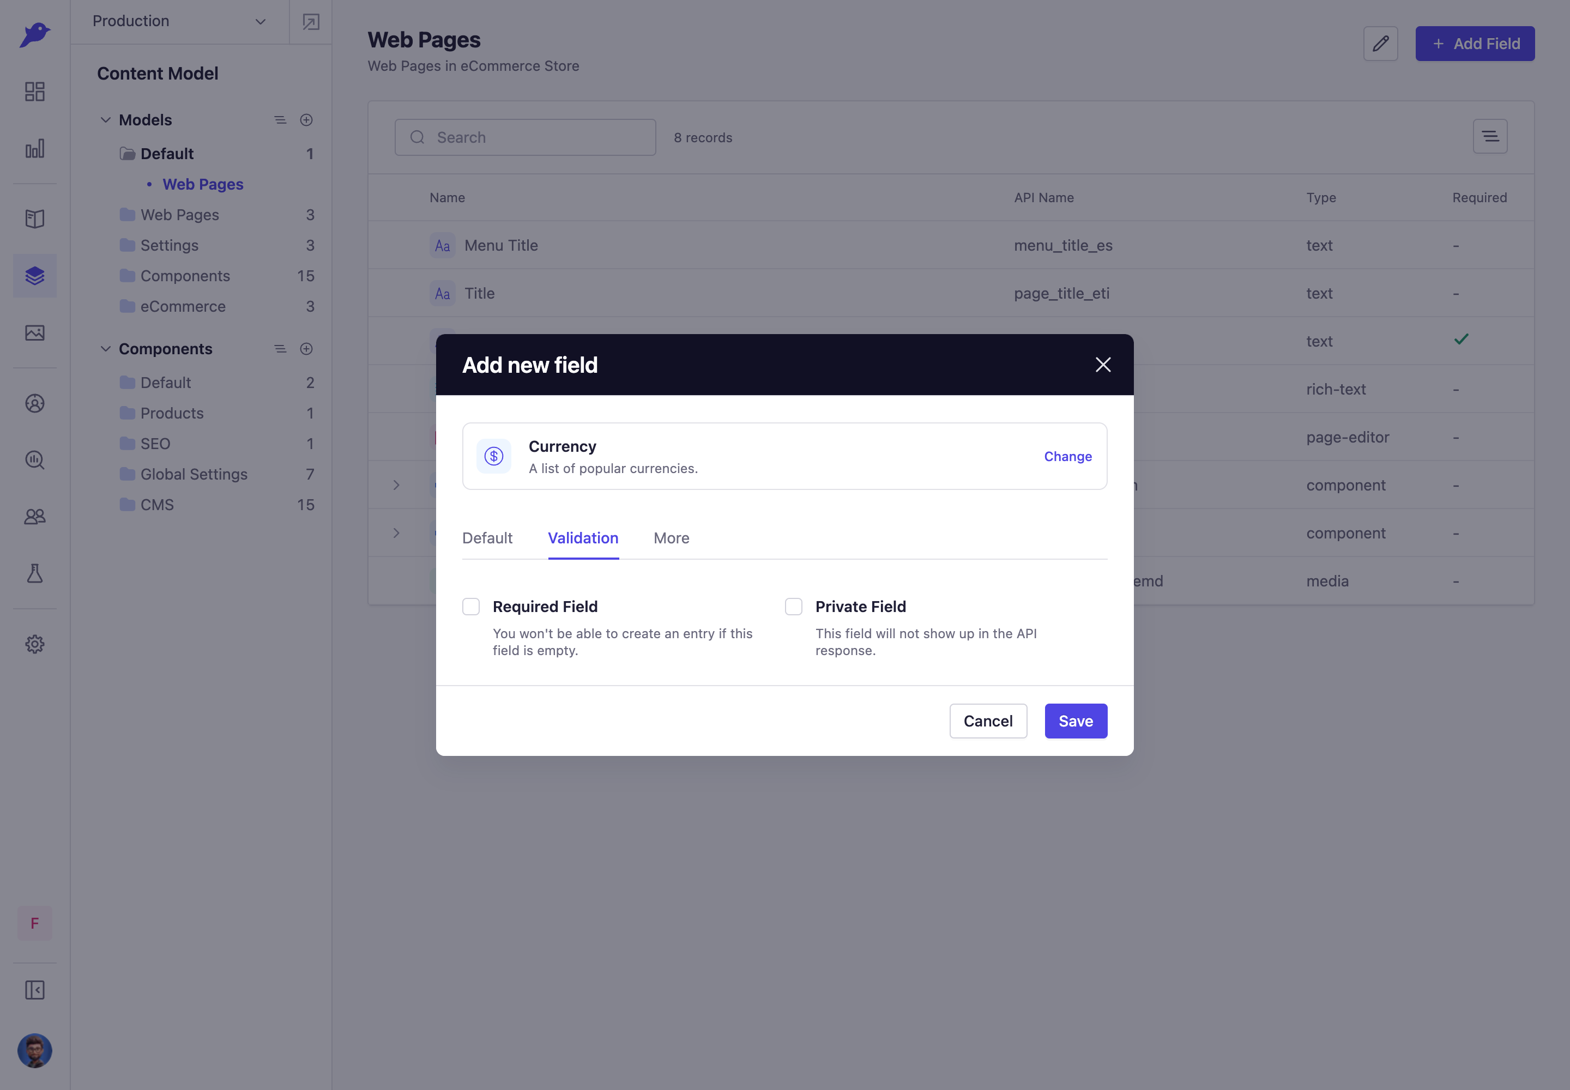Viewport: 1570px width, 1090px height.
Task: Click the API Name column header
Action: (1043, 197)
